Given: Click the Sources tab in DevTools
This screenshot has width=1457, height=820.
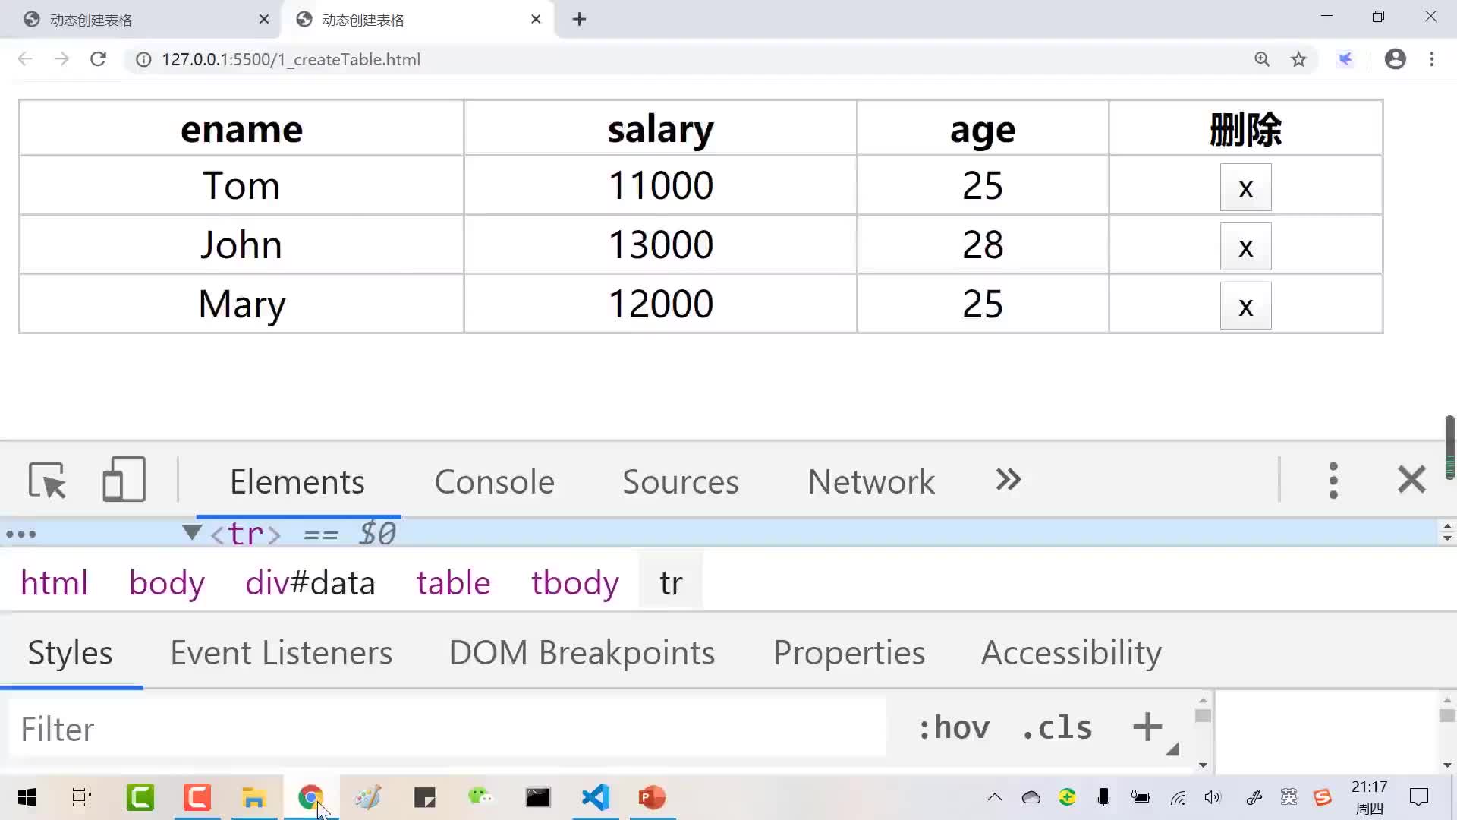Looking at the screenshot, I should (681, 481).
